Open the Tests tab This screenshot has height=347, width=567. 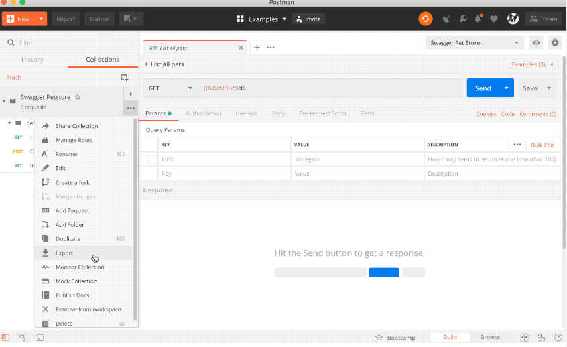pyautogui.click(x=367, y=113)
